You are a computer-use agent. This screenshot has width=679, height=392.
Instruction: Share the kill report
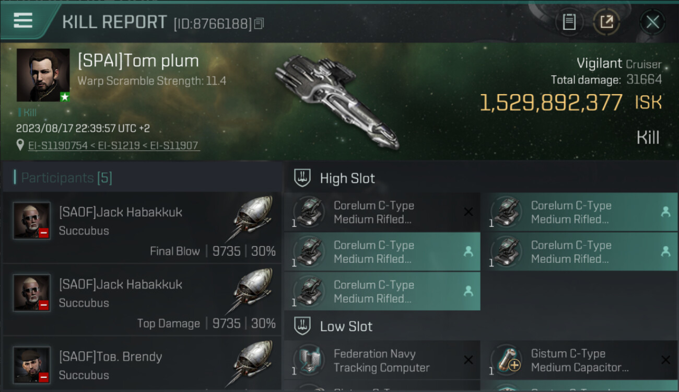tap(606, 22)
